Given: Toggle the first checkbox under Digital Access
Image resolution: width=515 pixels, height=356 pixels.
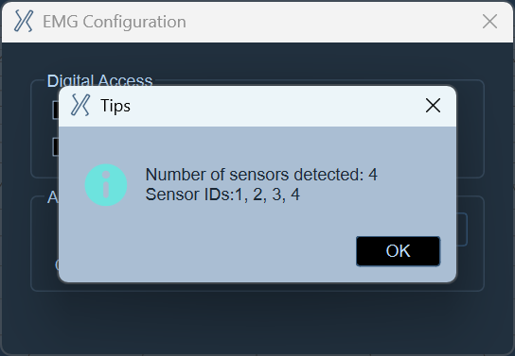Looking at the screenshot, I should click(56, 110).
